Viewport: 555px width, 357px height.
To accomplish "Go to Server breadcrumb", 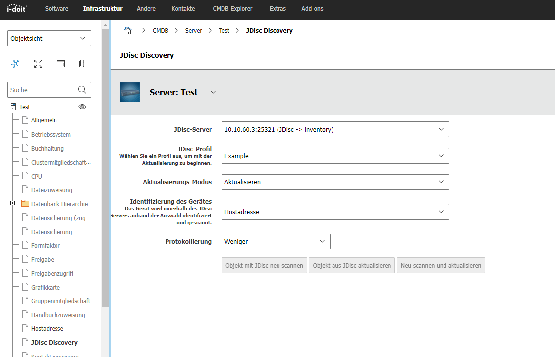I will click(194, 30).
